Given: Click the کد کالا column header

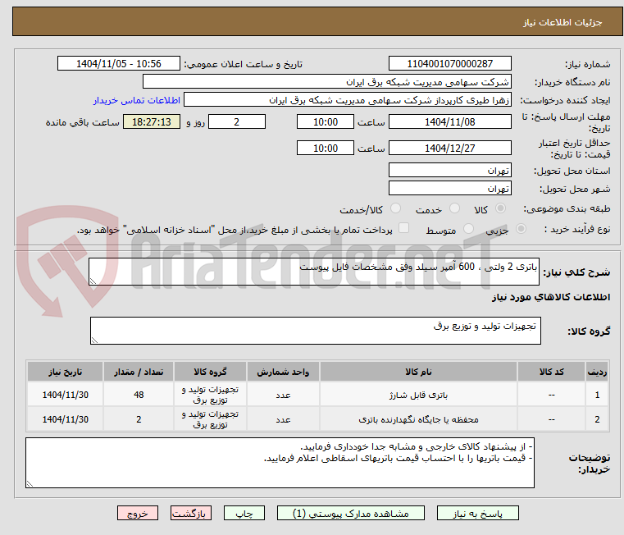Looking at the screenshot, I should 551,372.
